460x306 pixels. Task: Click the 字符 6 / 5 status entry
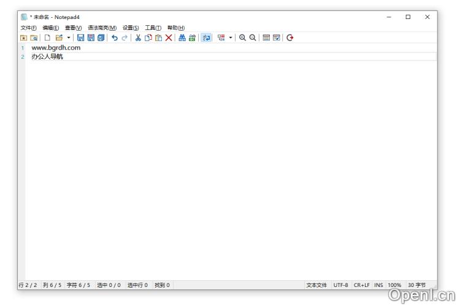tap(79, 285)
